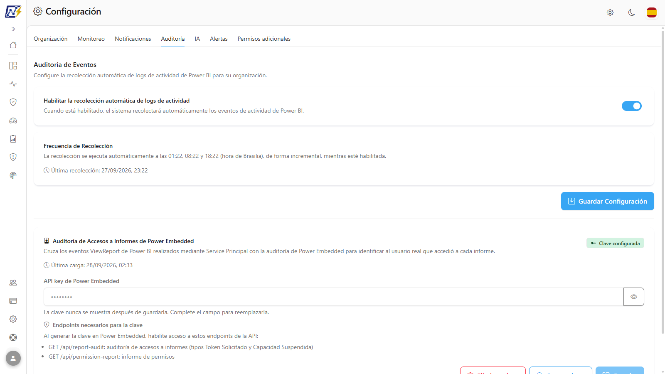Open the users group icon in sidebar
This screenshot has height=374, width=665.
(13, 283)
